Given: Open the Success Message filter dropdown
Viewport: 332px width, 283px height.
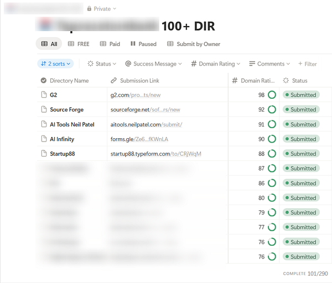Looking at the screenshot, I should [153, 64].
